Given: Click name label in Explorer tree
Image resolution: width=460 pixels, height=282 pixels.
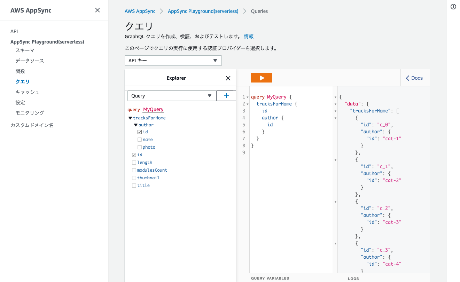Looking at the screenshot, I should tap(148, 140).
